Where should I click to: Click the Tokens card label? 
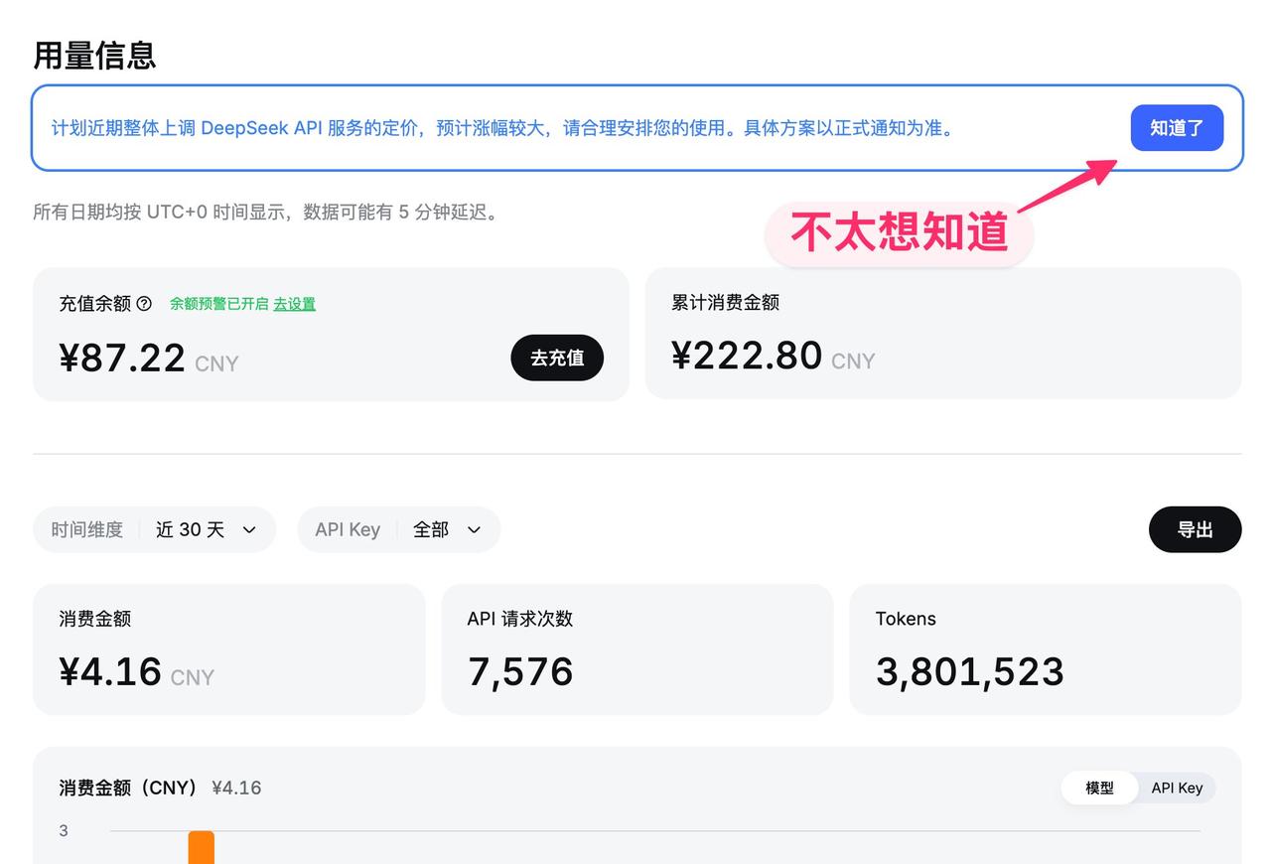(x=906, y=619)
